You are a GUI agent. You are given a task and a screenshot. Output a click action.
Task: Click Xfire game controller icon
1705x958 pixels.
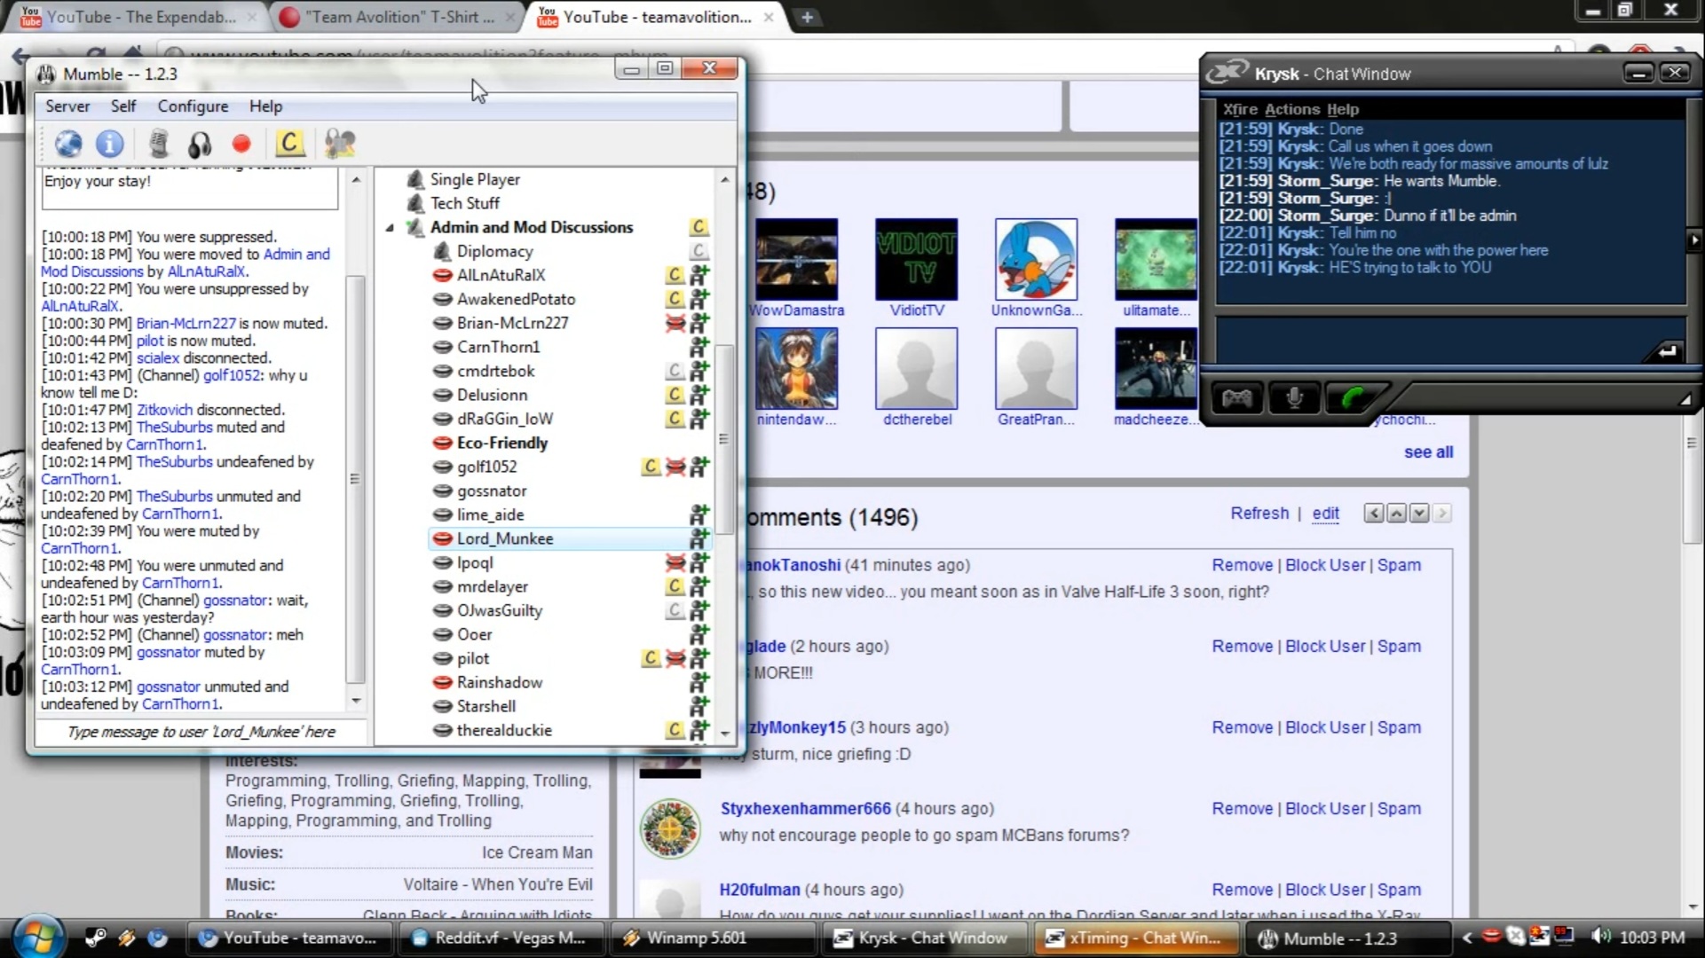point(1237,398)
